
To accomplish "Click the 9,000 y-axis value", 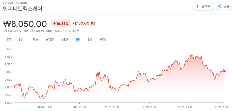I will [x=9, y=57].
